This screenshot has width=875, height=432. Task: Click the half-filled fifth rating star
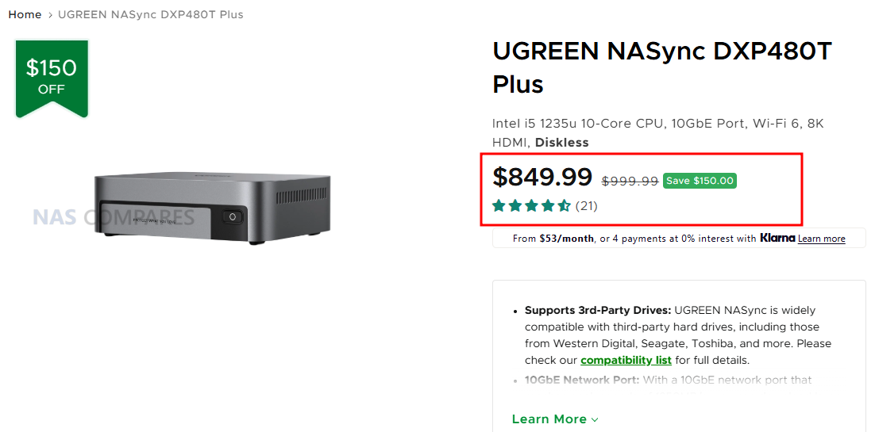click(564, 206)
